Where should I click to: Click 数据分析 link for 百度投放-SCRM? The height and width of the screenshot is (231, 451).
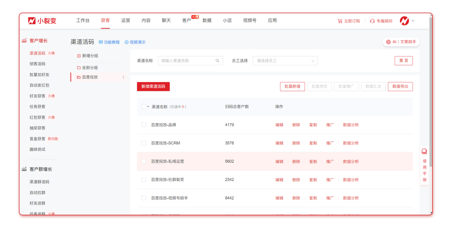350,143
